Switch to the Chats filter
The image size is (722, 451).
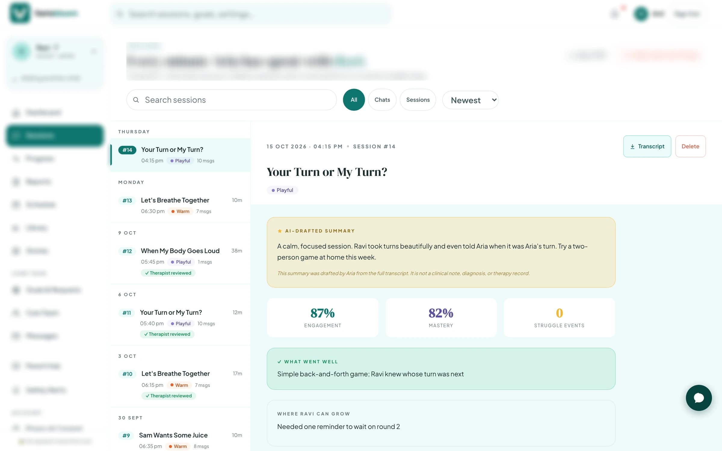[382, 100]
